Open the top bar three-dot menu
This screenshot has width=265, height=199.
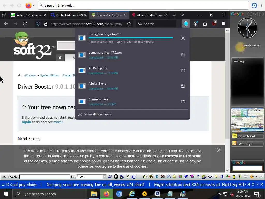[261, 5]
